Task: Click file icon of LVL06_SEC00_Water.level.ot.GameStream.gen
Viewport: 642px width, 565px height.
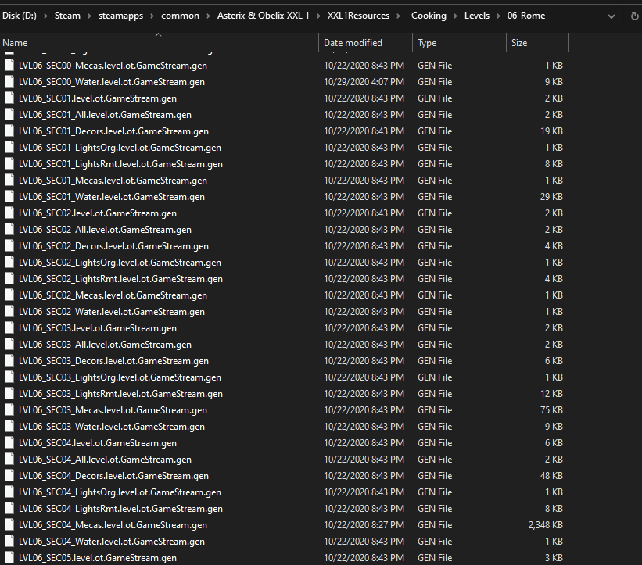Action: coord(9,82)
